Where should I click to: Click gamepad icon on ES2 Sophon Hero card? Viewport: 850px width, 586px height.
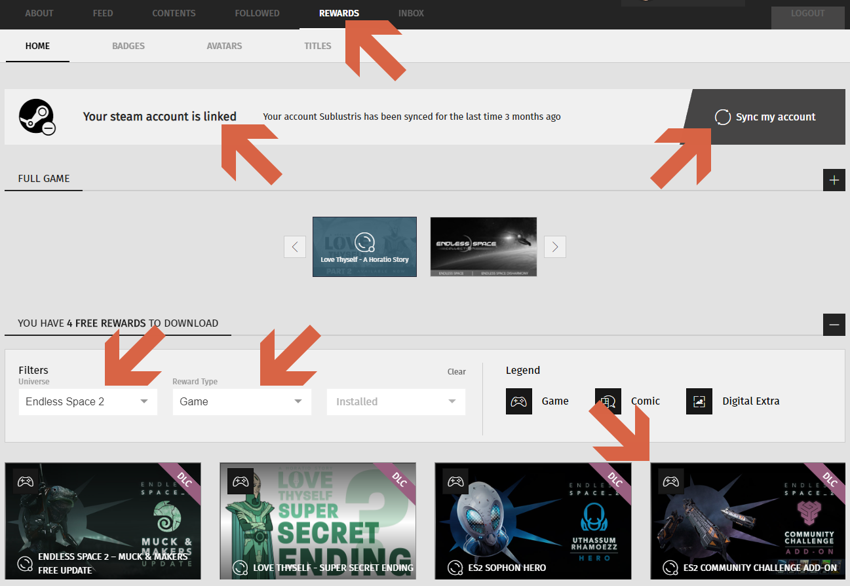pyautogui.click(x=455, y=481)
